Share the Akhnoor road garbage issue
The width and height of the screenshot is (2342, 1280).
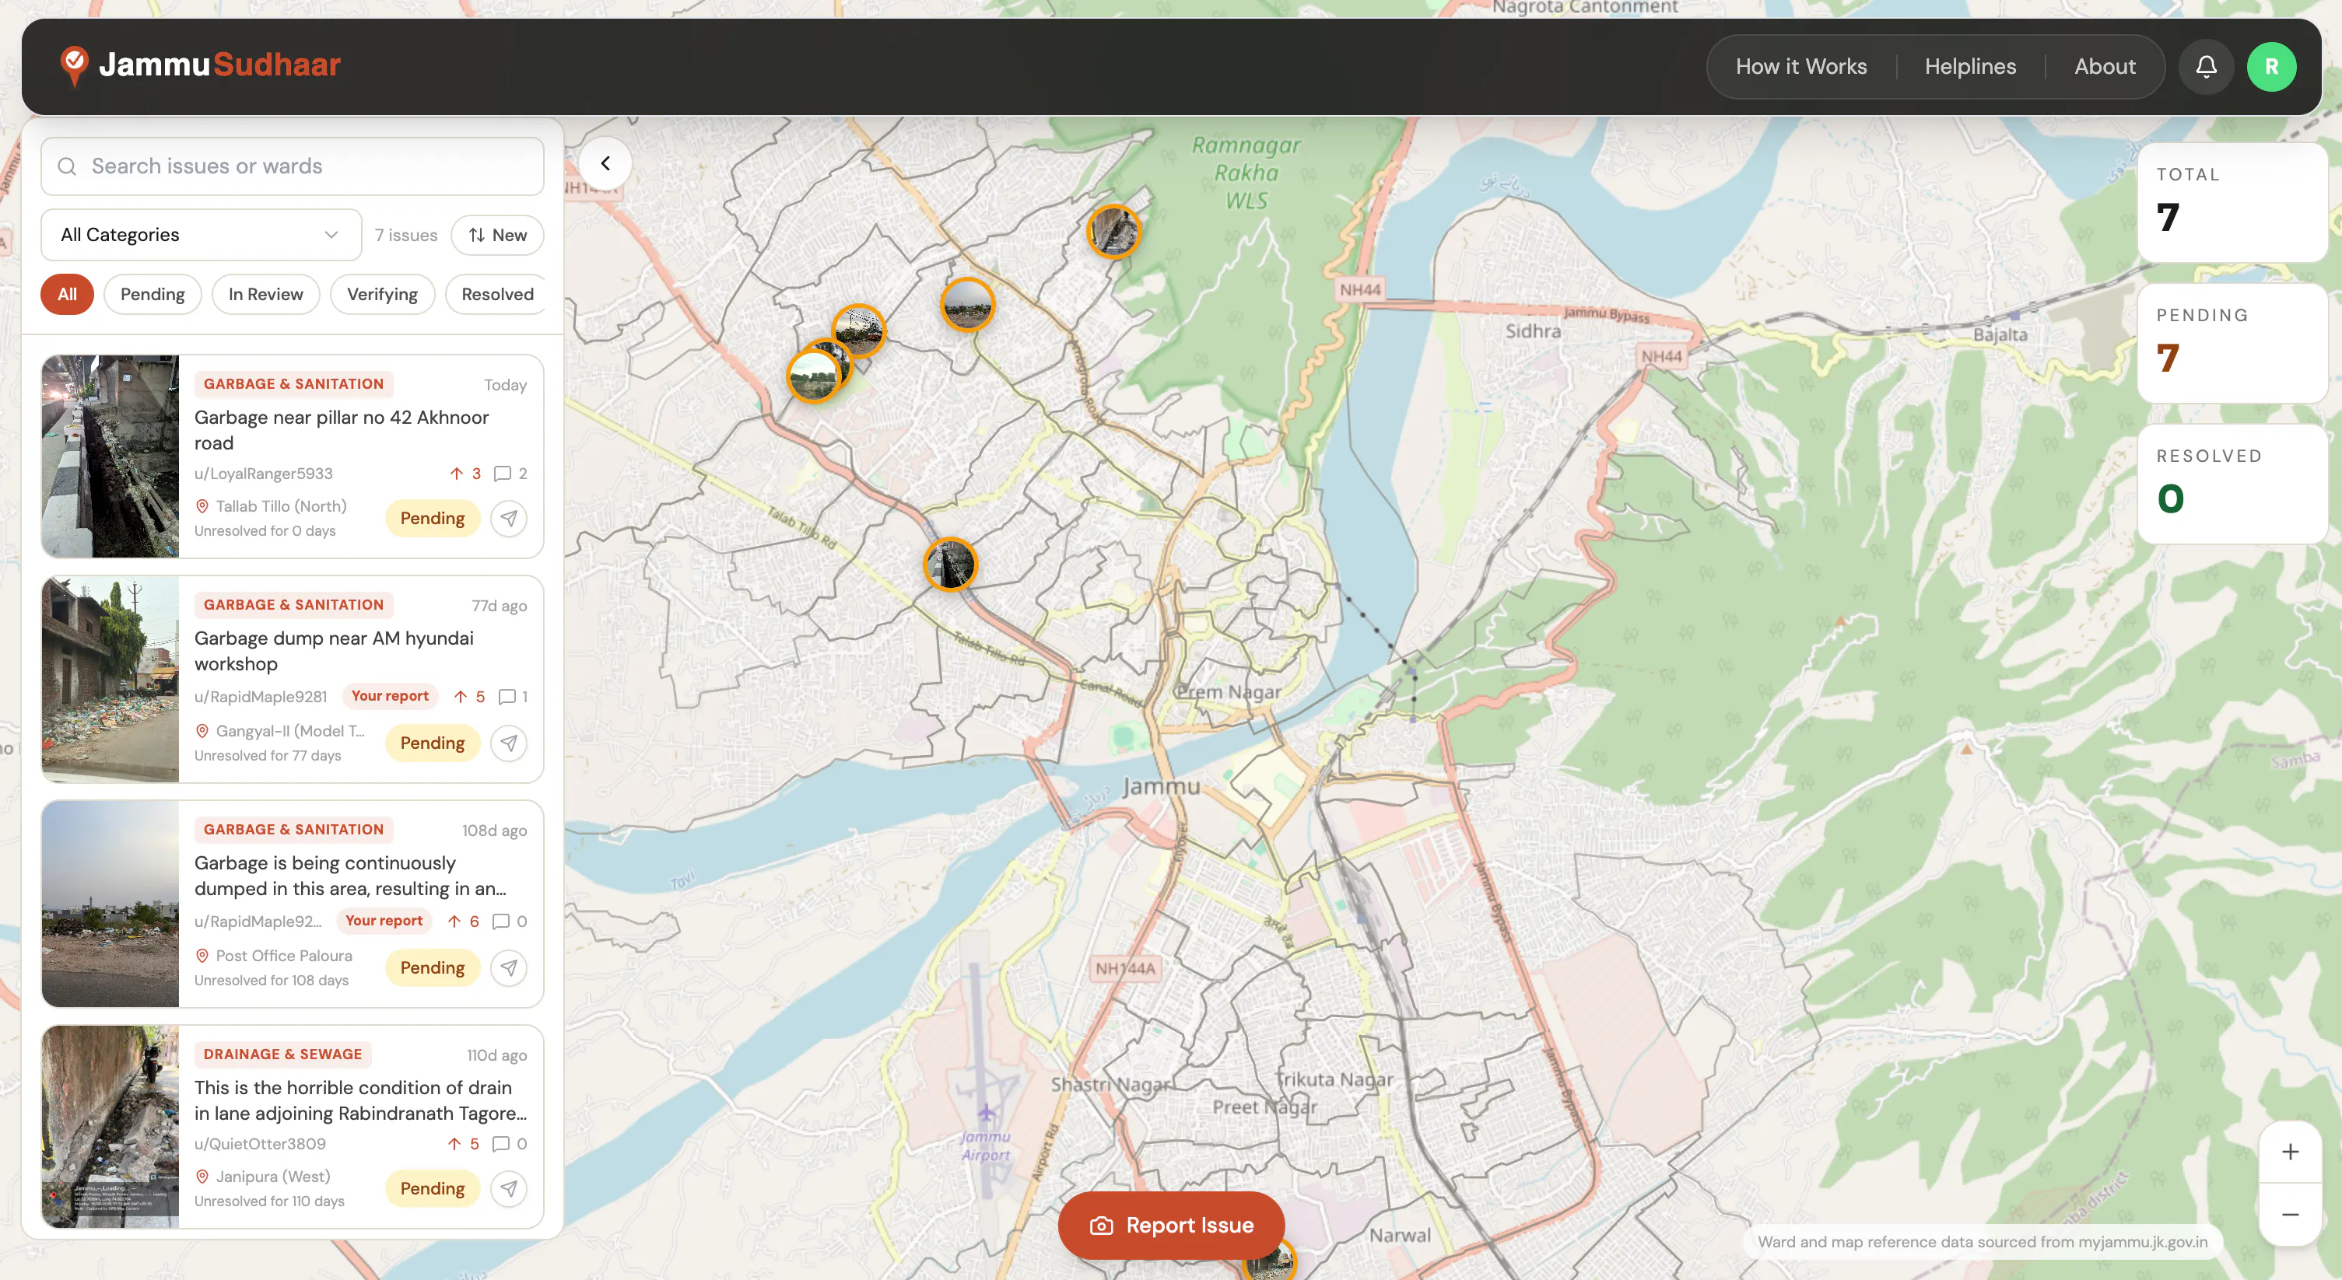[509, 519]
